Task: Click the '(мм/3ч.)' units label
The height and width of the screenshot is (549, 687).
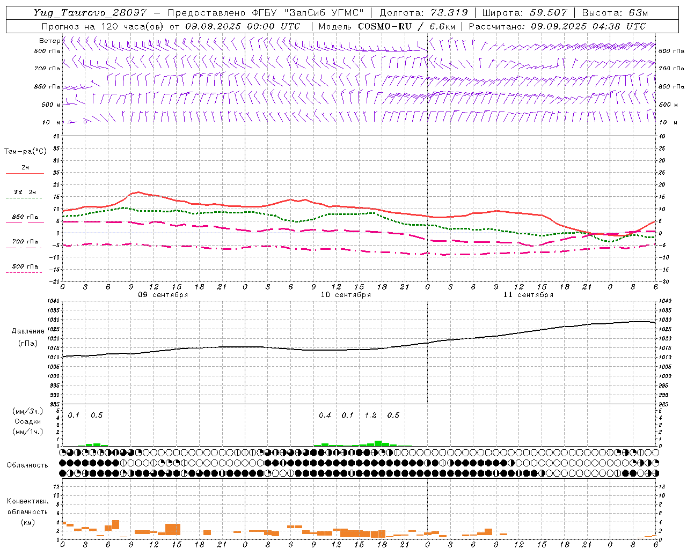Action: tap(28, 412)
